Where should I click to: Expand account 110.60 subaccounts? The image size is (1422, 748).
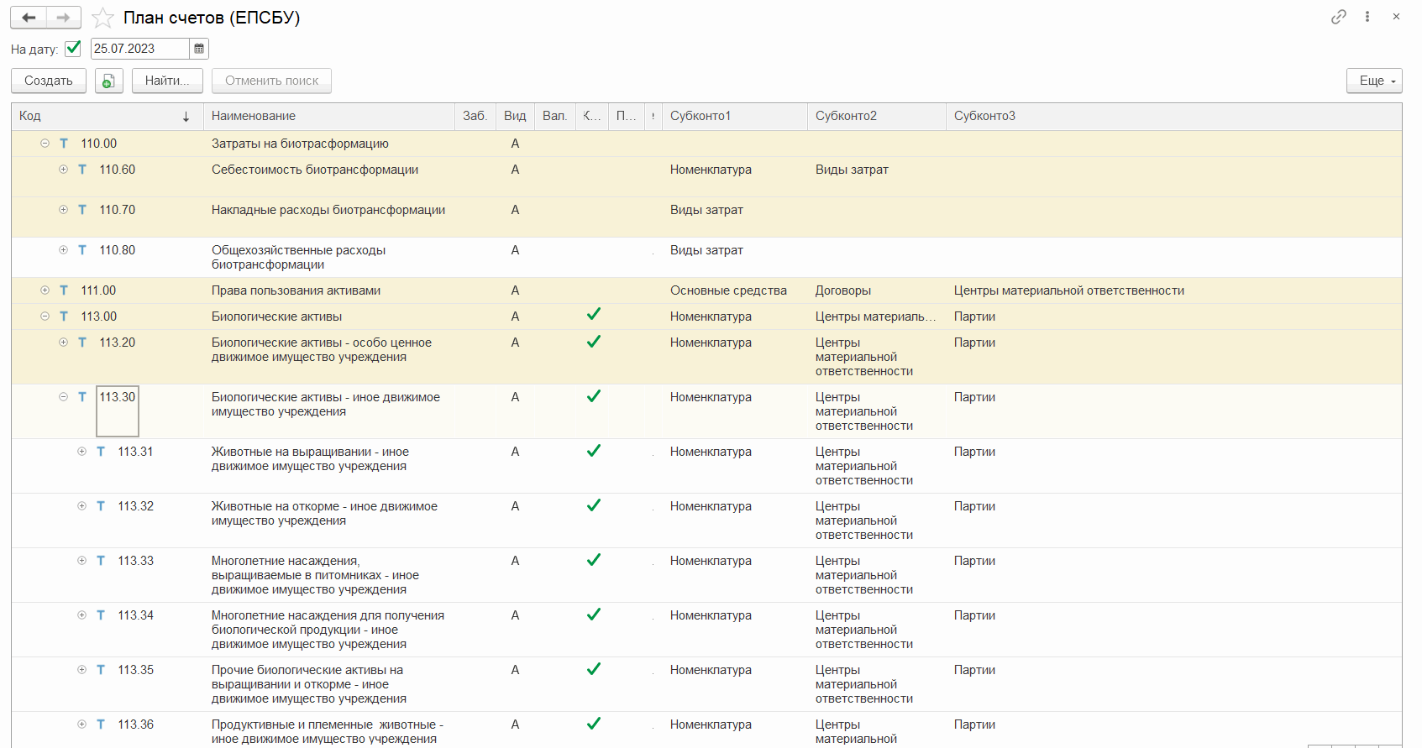(64, 170)
